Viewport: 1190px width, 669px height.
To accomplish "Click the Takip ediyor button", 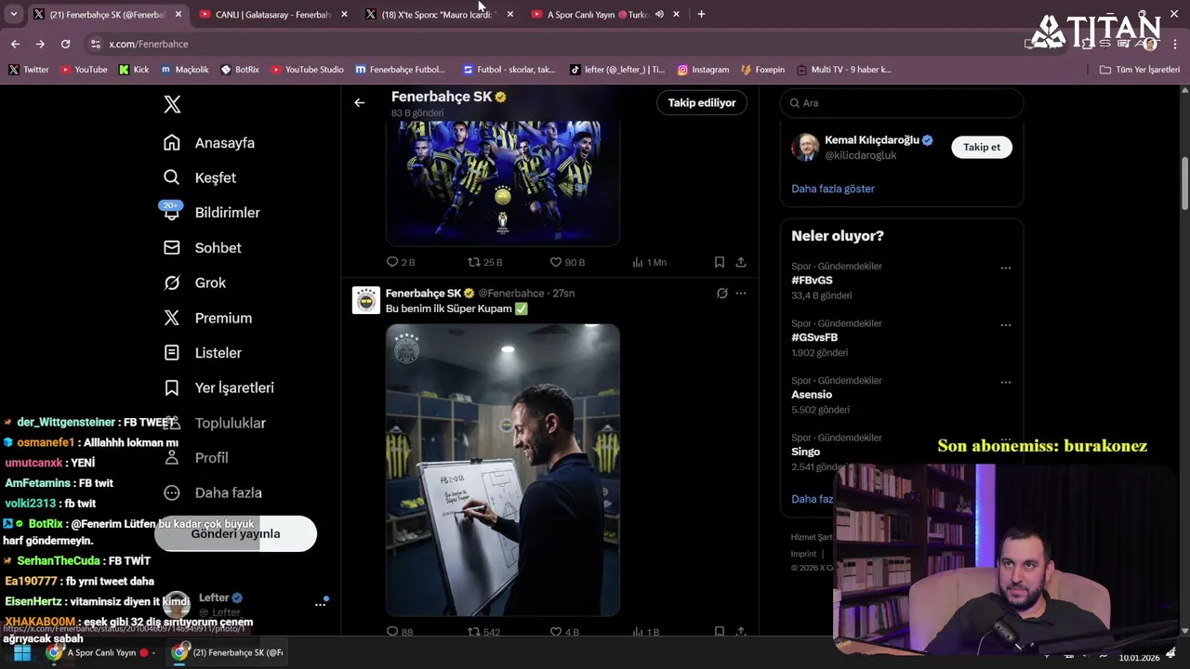I will click(x=702, y=102).
